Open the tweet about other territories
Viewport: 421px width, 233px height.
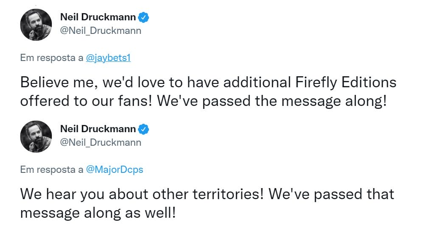[207, 203]
